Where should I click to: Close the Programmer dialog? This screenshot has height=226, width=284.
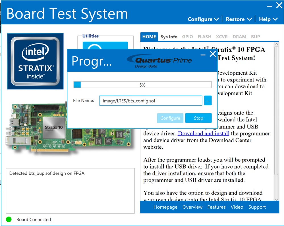[x=213, y=54]
